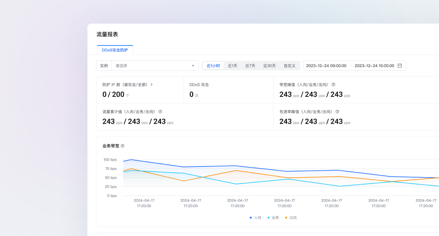Click help icon beside 包速率峰值 label

(x=337, y=111)
